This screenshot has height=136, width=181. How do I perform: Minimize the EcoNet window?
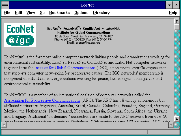pos(169,5)
